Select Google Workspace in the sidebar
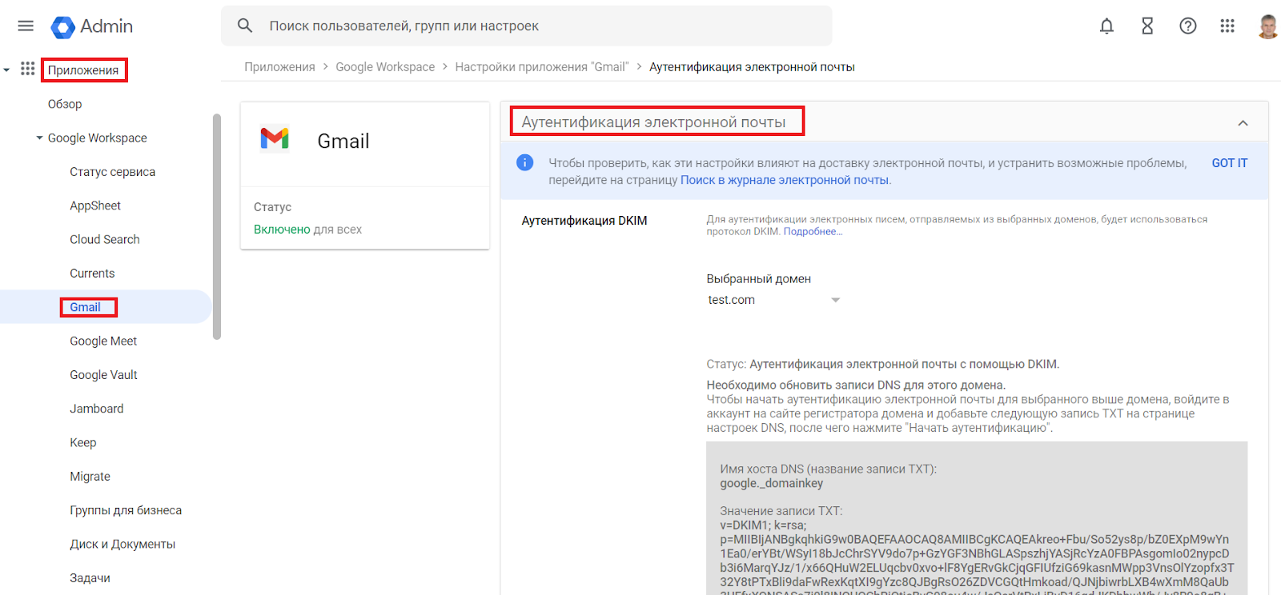Image resolution: width=1281 pixels, height=595 pixels. (98, 138)
